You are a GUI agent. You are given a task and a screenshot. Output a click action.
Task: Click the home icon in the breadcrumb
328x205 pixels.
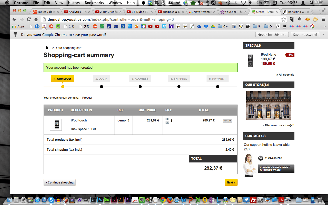(x=47, y=48)
